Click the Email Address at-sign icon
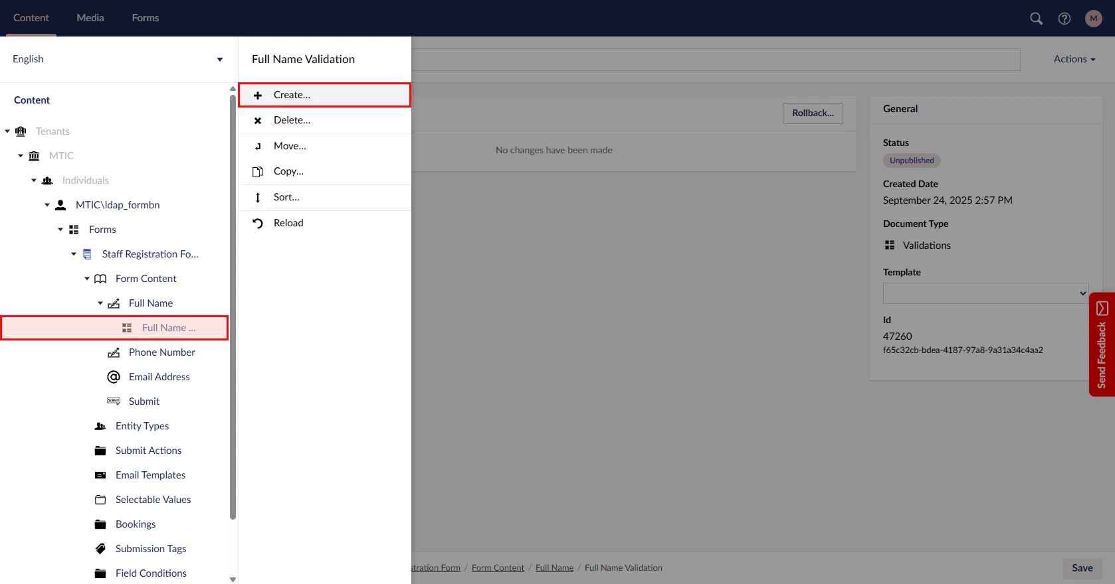Viewport: 1115px width, 584px height. pos(114,377)
